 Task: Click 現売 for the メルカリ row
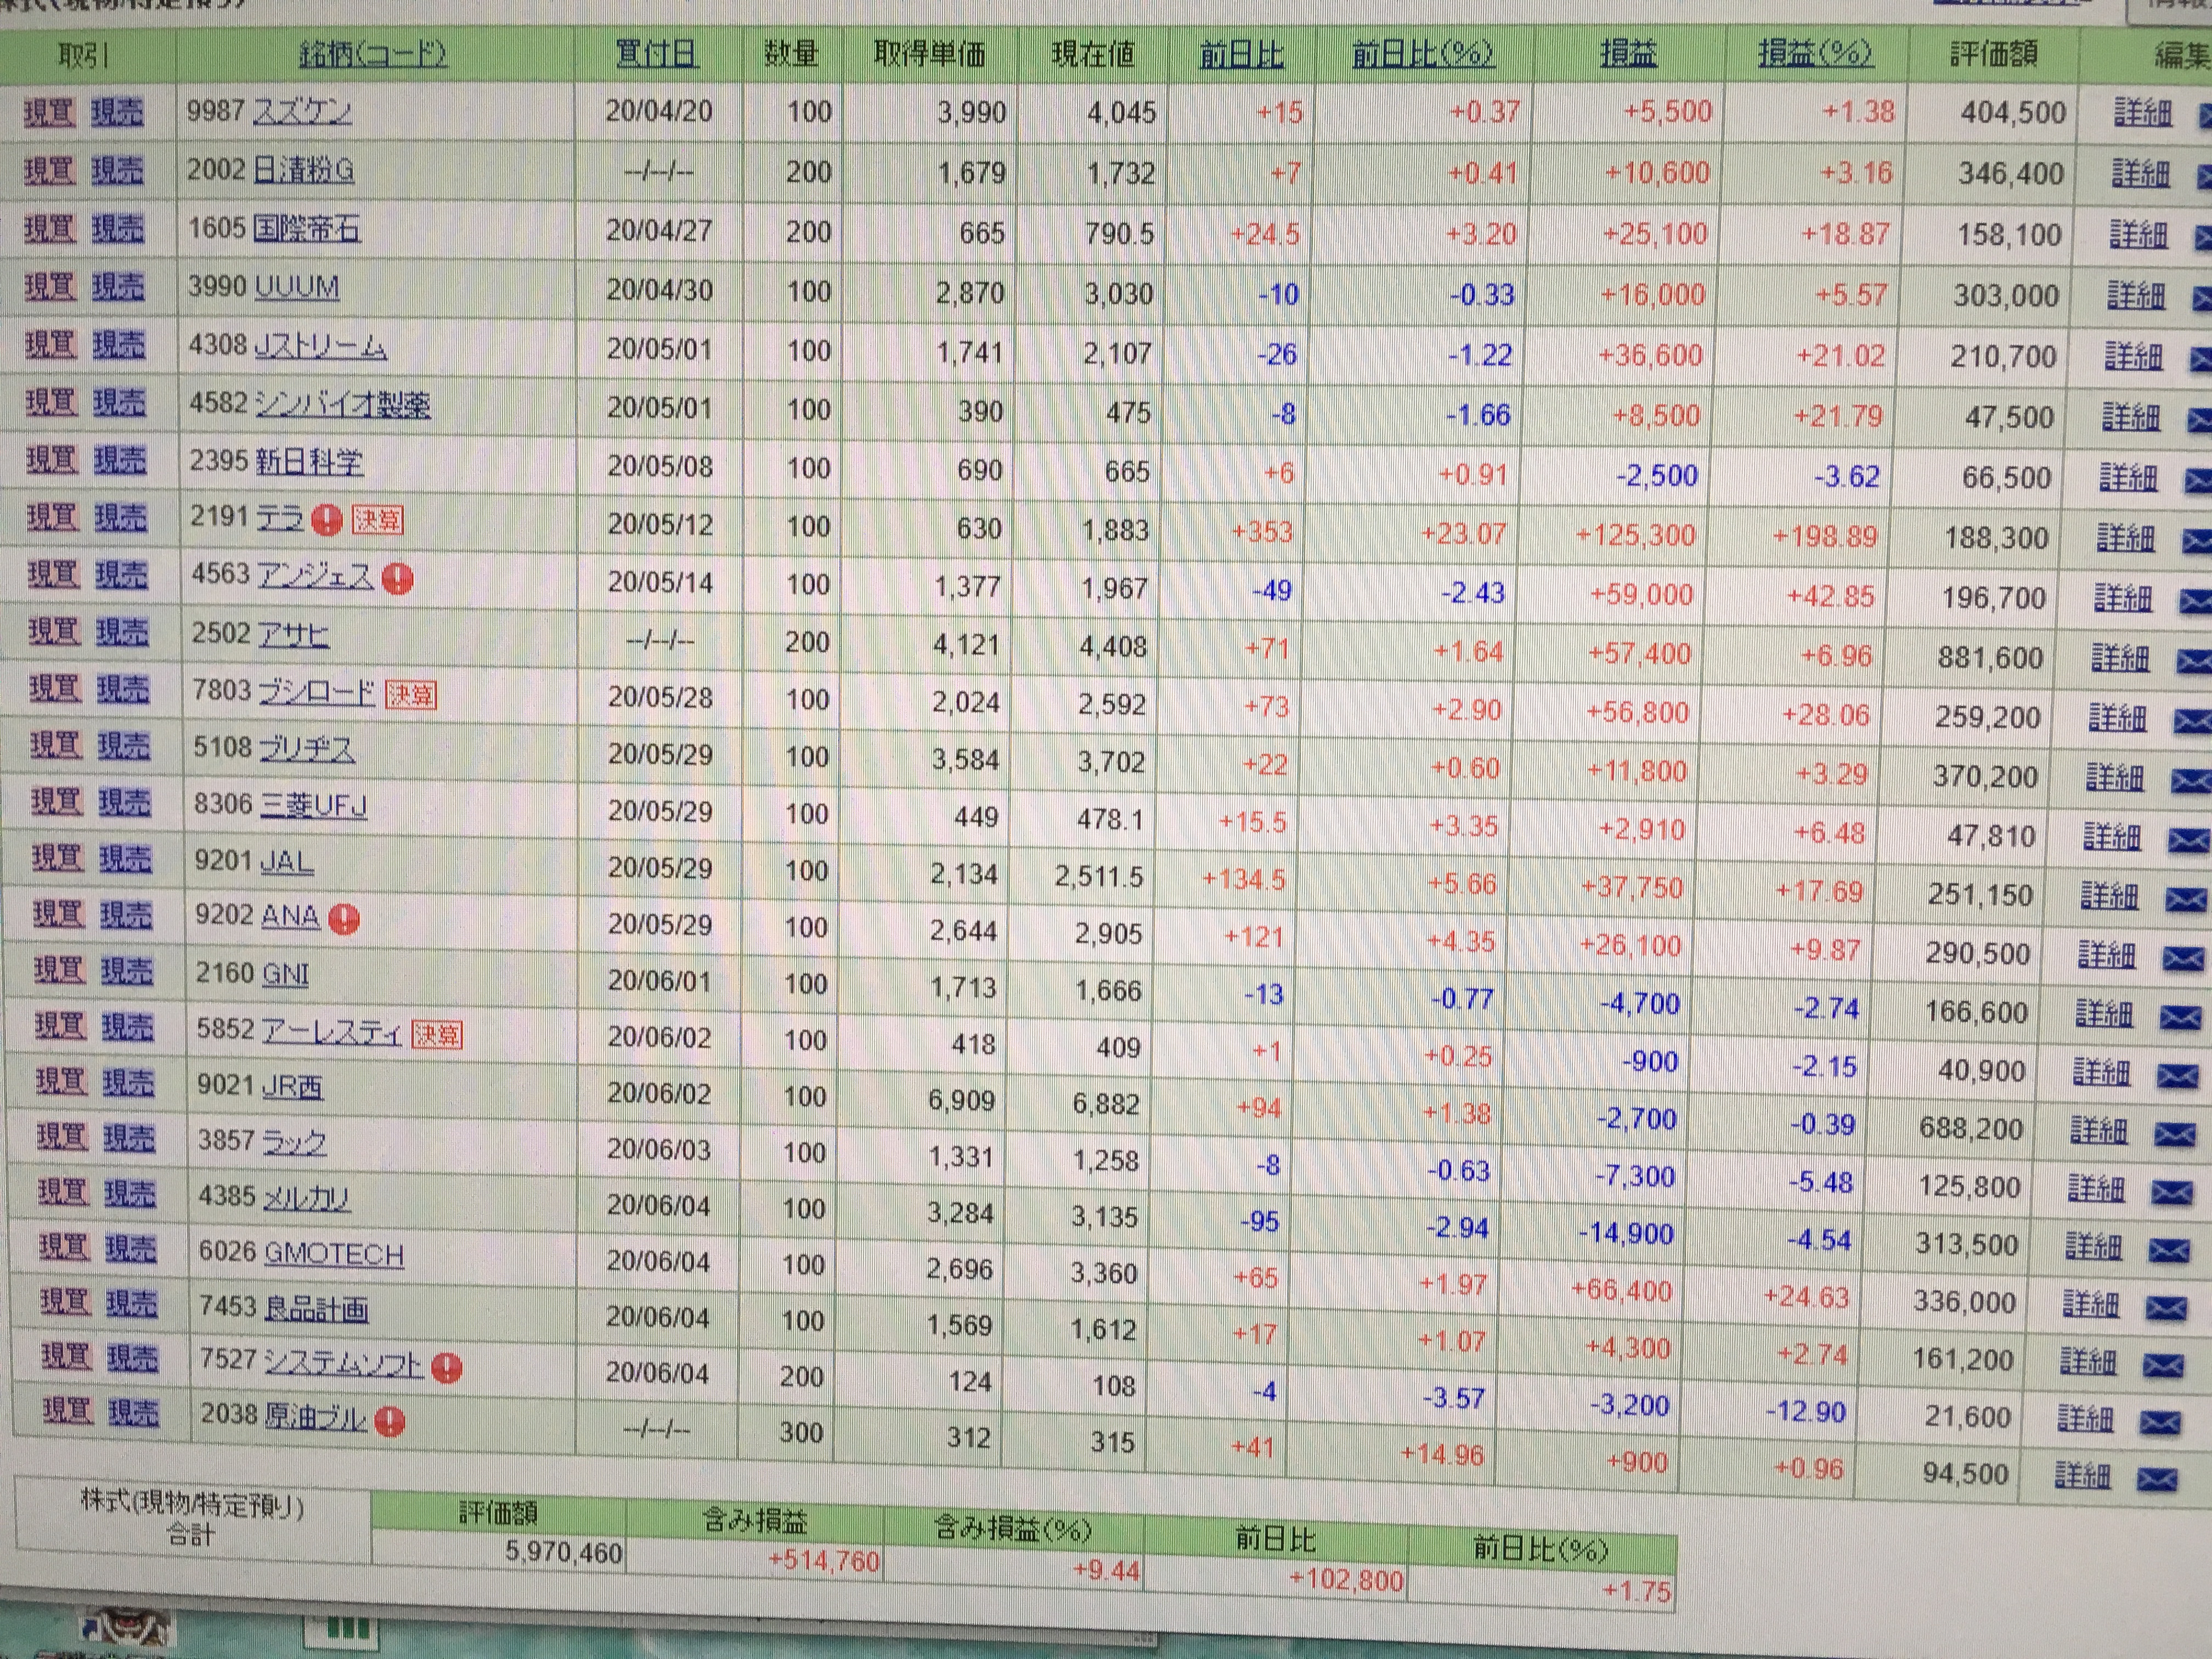pyautogui.click(x=131, y=1193)
